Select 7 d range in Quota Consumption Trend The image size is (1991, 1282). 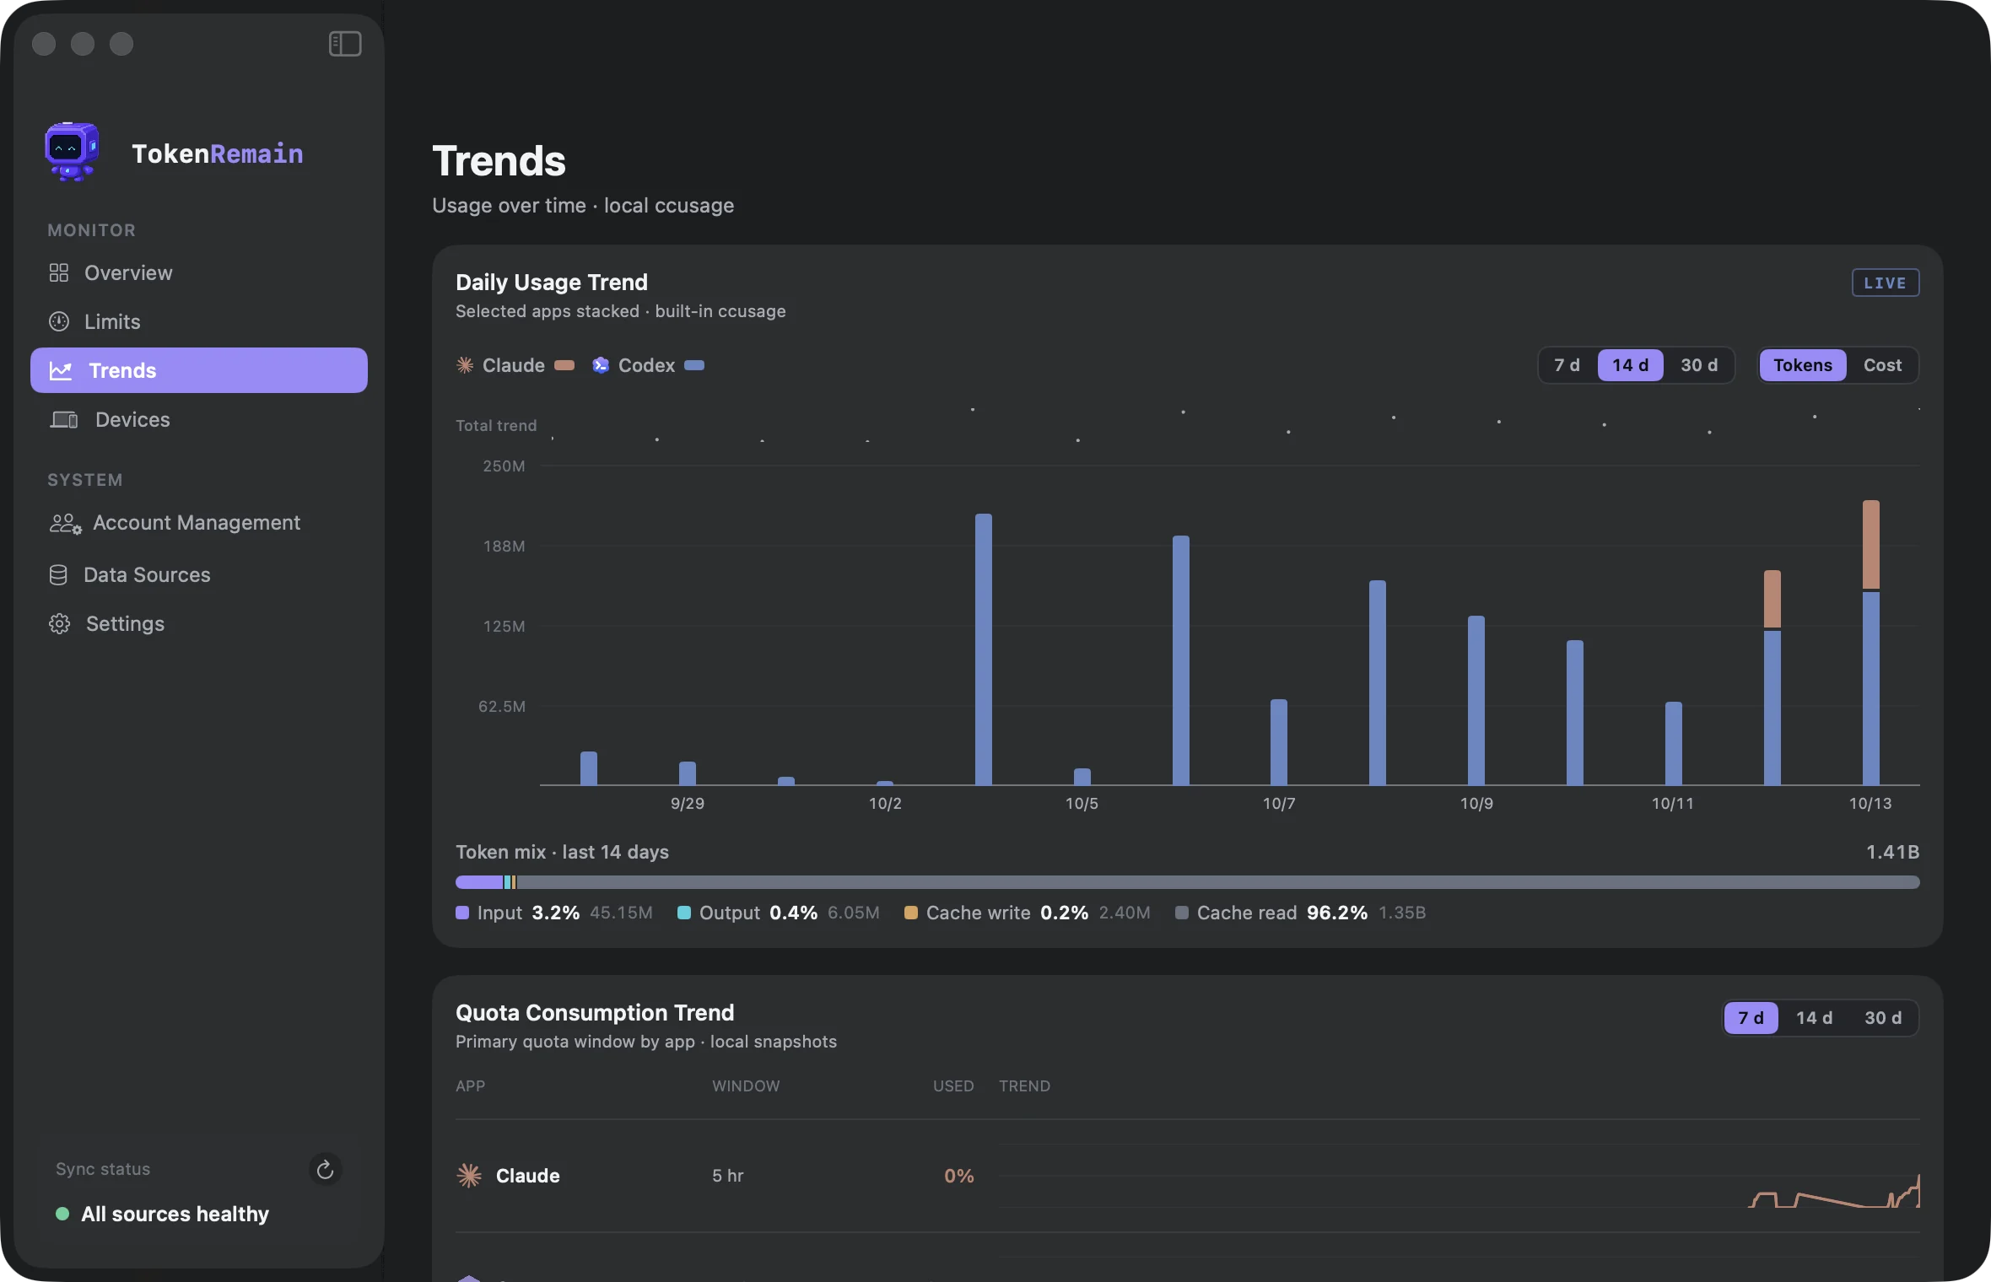[1751, 1018]
